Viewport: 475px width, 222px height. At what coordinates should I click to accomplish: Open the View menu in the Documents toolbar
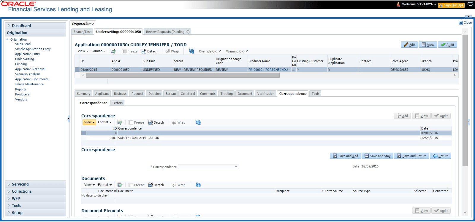89,185
